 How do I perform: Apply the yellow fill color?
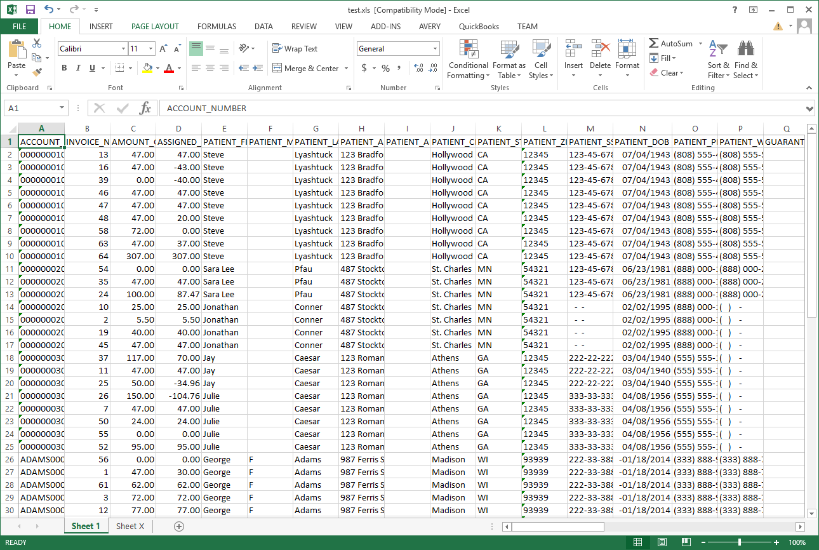147,68
